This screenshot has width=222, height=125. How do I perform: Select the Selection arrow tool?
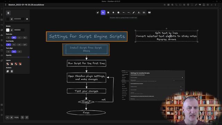(x=103, y=12)
